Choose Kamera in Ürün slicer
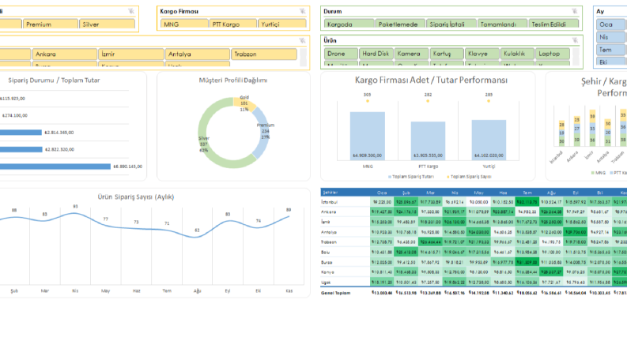 click(411, 54)
